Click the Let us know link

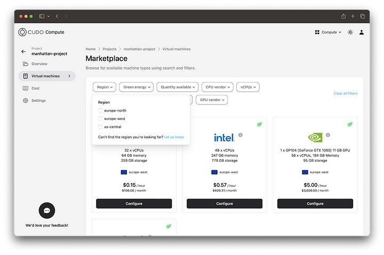point(174,137)
